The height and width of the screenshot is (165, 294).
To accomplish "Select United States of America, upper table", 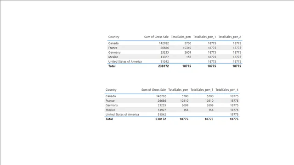I will coord(125,61).
